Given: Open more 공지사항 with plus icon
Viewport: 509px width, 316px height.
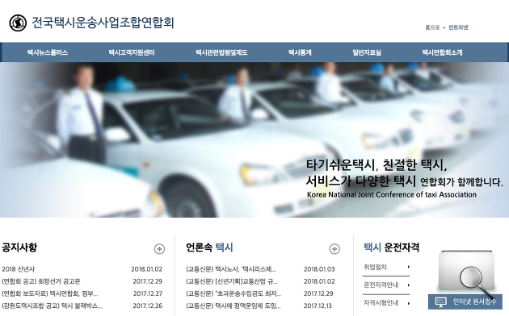Looking at the screenshot, I should point(159,249).
